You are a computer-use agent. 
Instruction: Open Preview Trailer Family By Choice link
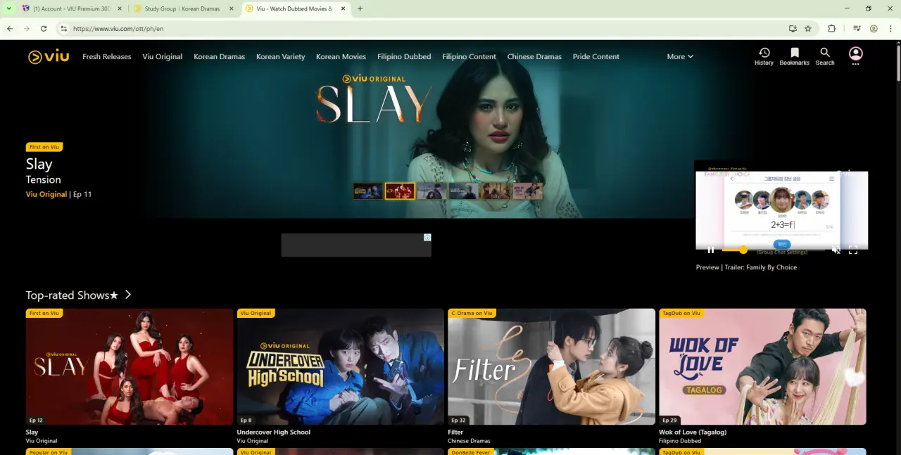pyautogui.click(x=746, y=267)
